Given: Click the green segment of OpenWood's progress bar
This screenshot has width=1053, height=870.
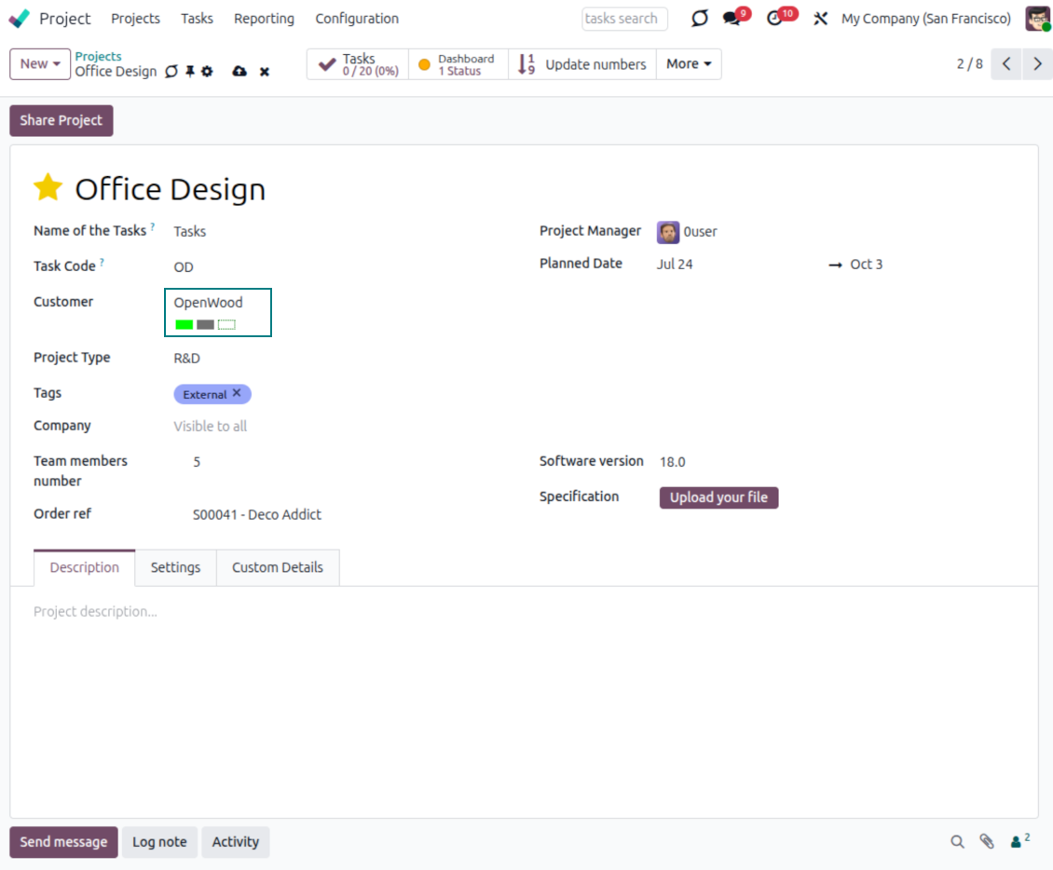Looking at the screenshot, I should click(x=183, y=324).
